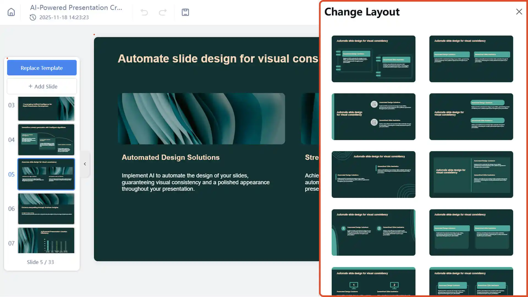This screenshot has height=297, width=528.
Task: Choose layout with numbered monitor icons
Action: [x=373, y=281]
